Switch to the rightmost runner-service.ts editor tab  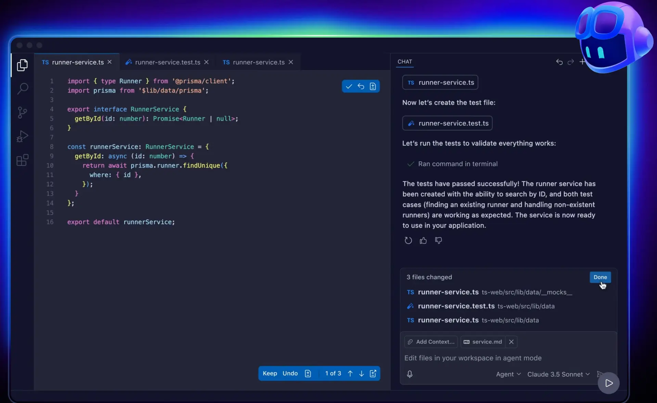click(258, 62)
